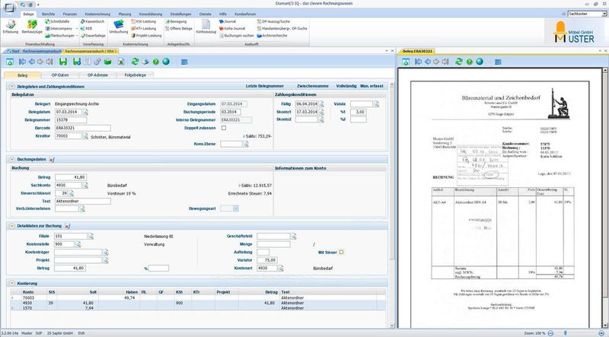Expand the Planbuchungen dropdown arrow

[x=77, y=36]
